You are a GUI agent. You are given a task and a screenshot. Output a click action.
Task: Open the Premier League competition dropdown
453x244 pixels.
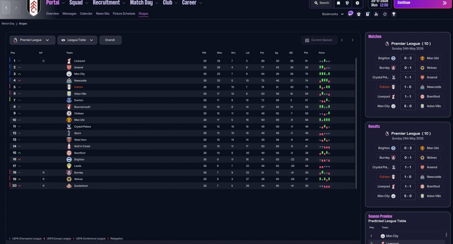pyautogui.click(x=32, y=40)
